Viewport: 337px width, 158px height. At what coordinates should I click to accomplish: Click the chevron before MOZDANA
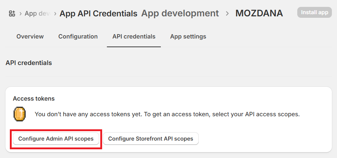(227, 13)
